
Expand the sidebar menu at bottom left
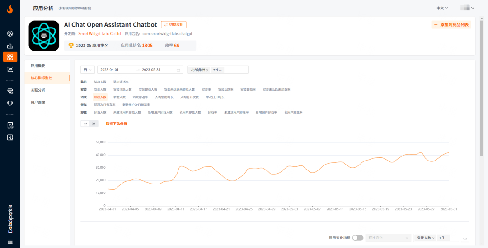point(10,242)
